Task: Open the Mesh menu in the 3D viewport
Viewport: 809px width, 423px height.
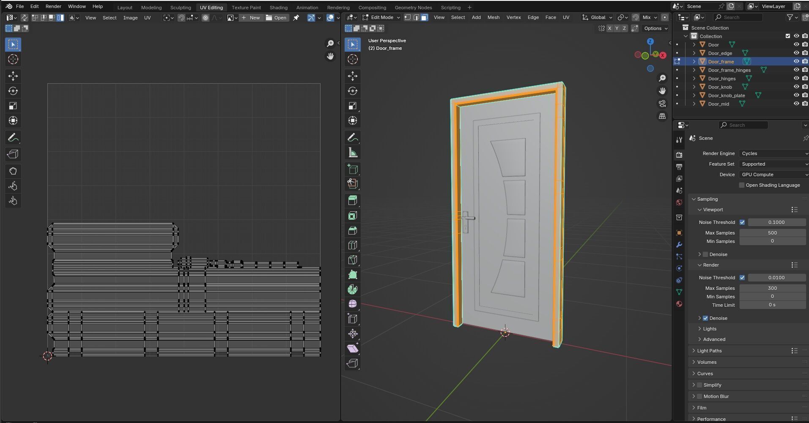Action: [x=493, y=17]
